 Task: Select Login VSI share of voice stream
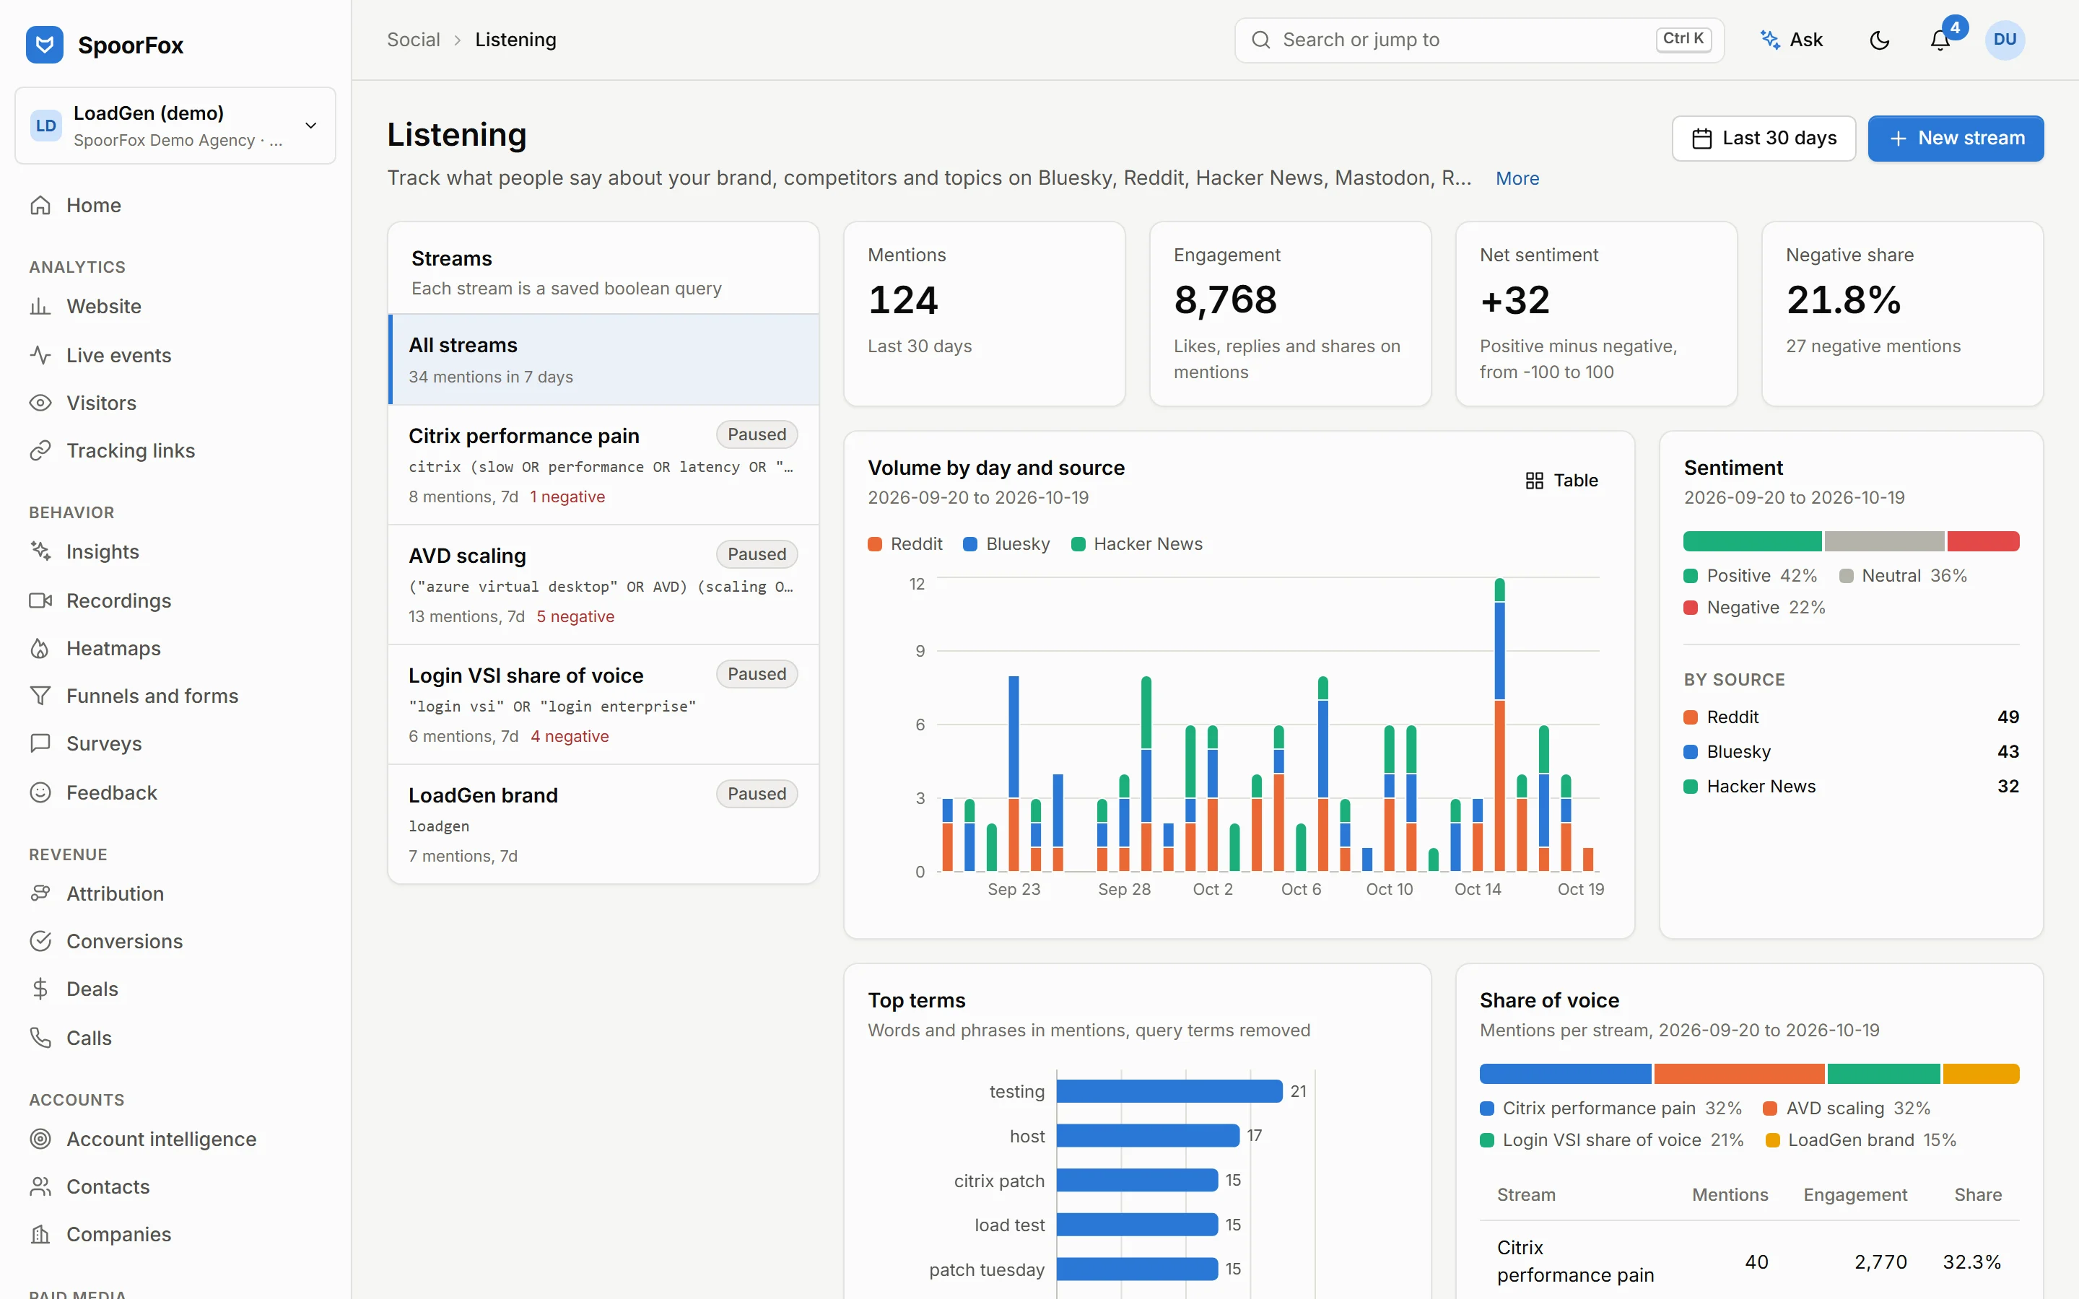point(603,704)
